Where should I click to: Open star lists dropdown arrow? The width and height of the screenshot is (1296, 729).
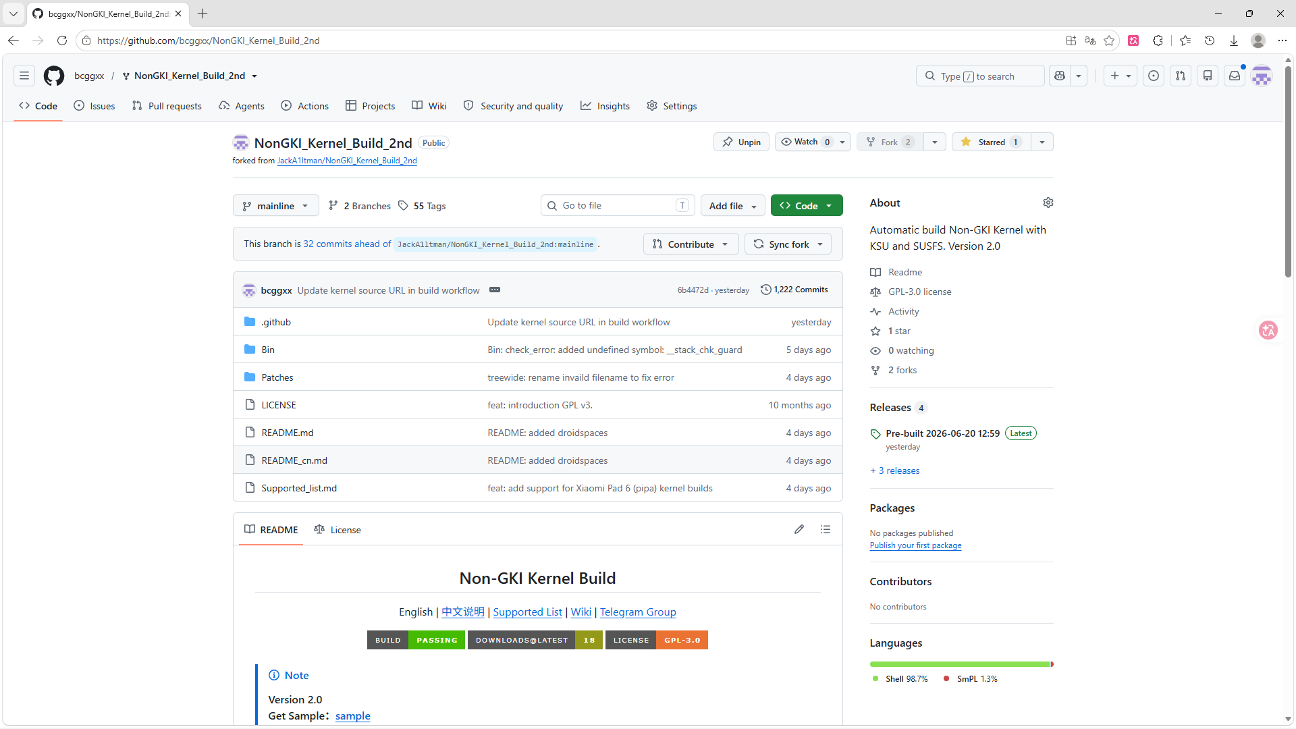[x=1042, y=142]
